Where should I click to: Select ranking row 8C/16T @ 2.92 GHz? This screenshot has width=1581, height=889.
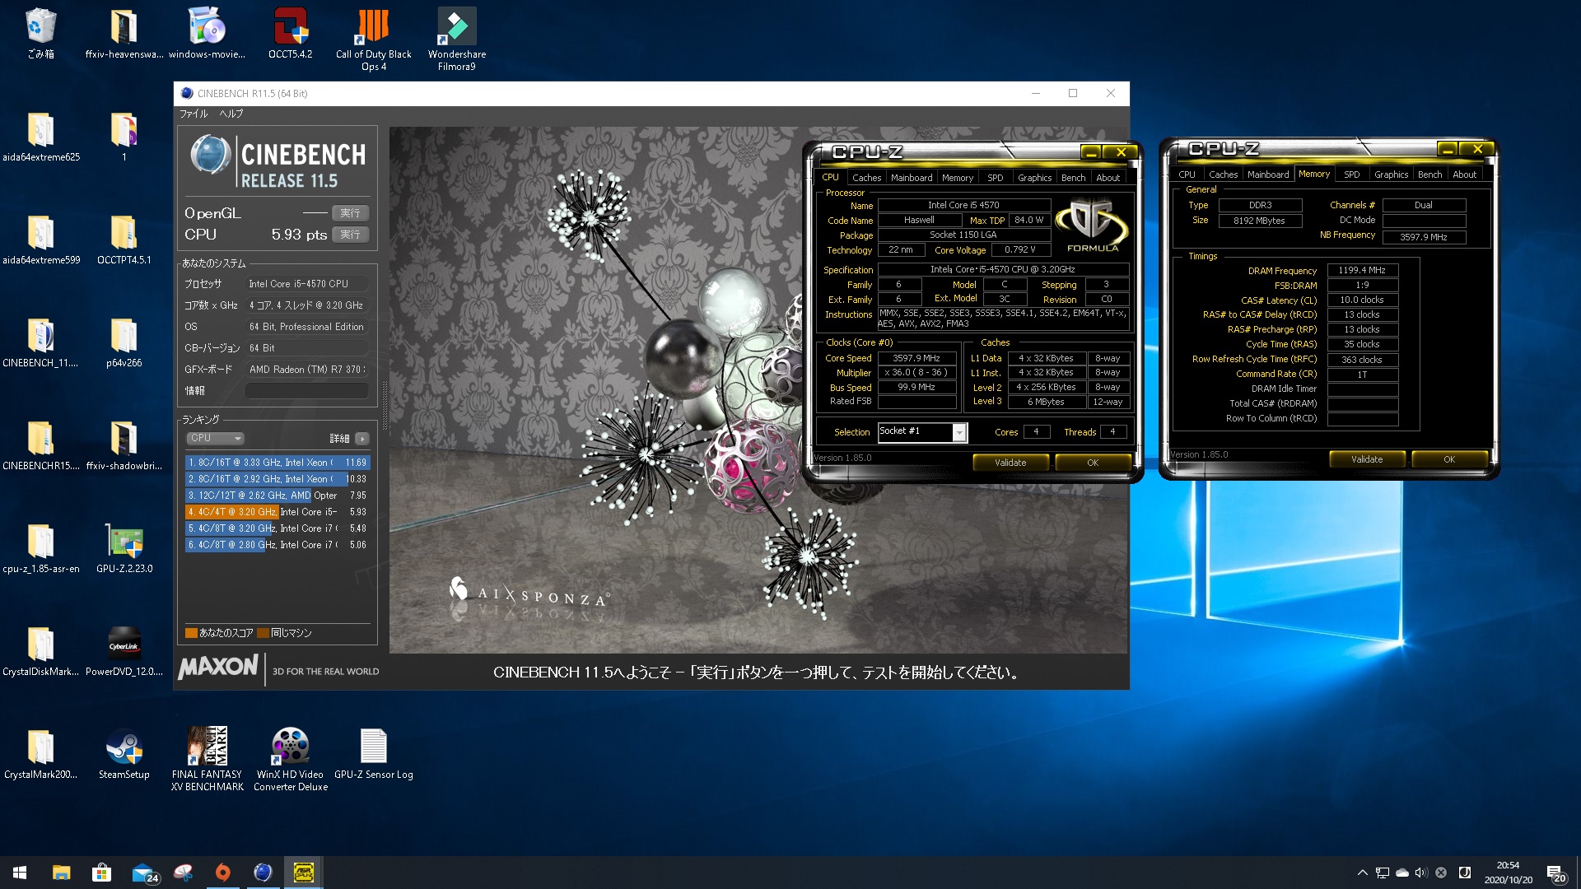[x=277, y=479]
